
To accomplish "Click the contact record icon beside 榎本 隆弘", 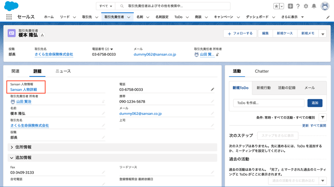I will point(12,33).
